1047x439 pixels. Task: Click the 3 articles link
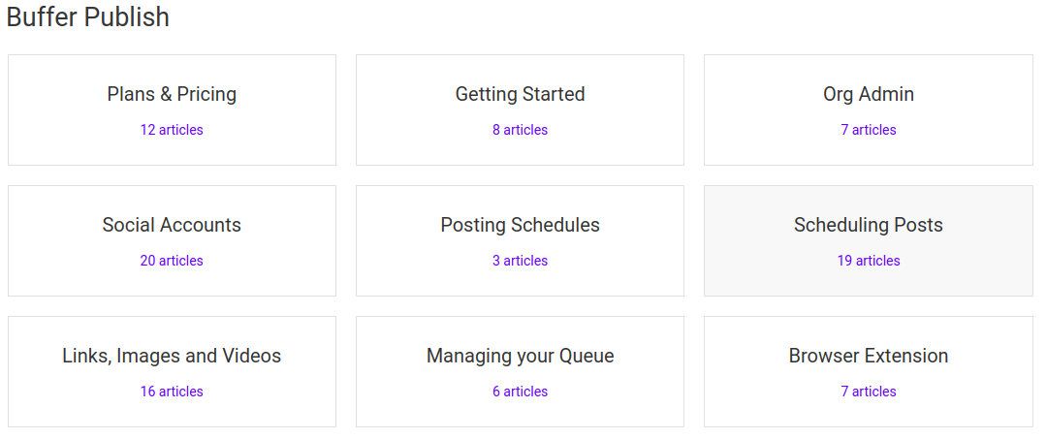[520, 261]
